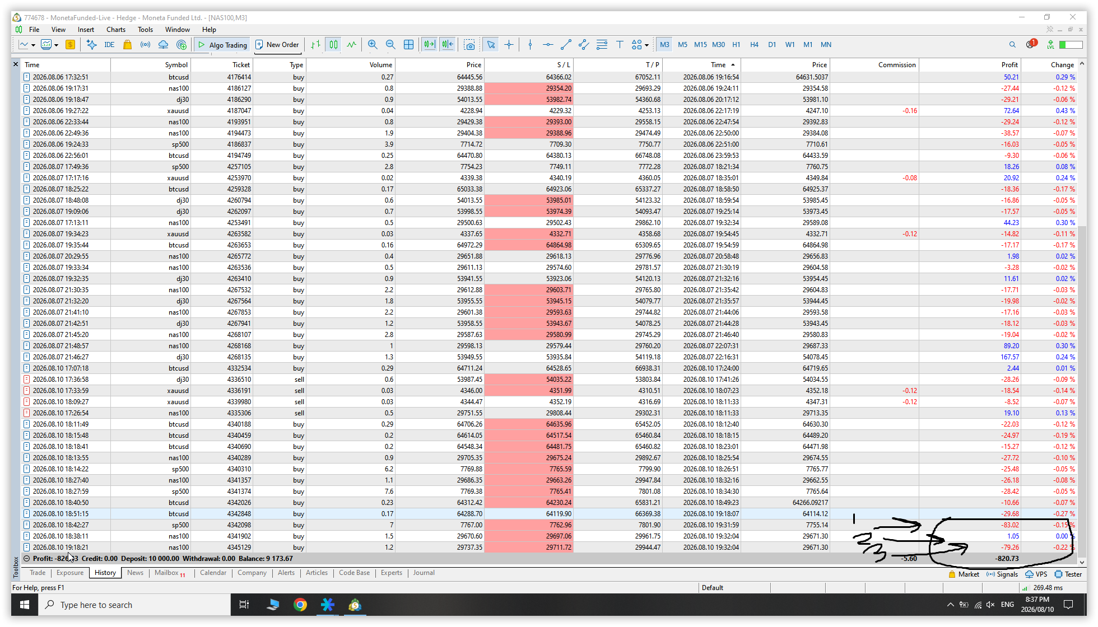Expand the new chart dropdown arrow
Screen dimensions: 1098x627
(33, 45)
